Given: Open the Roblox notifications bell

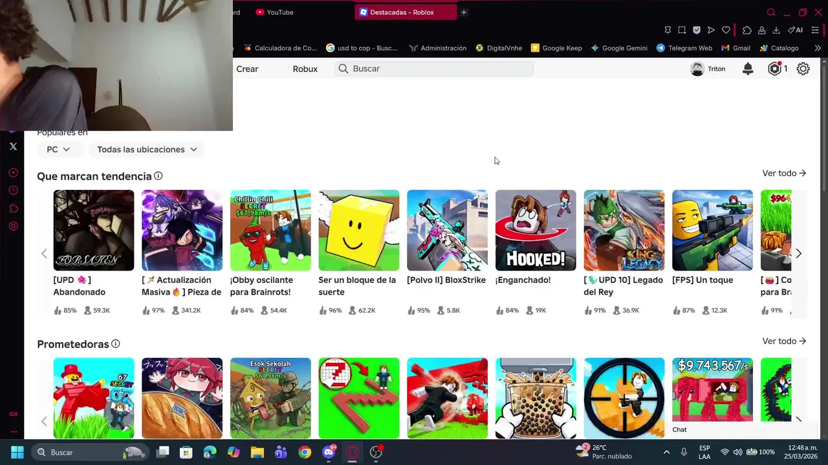Looking at the screenshot, I should [x=748, y=69].
